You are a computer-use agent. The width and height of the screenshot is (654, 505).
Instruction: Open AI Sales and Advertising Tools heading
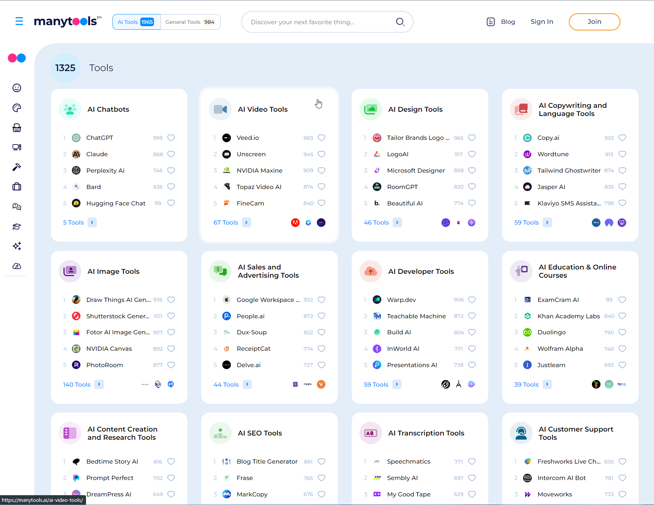(x=268, y=271)
